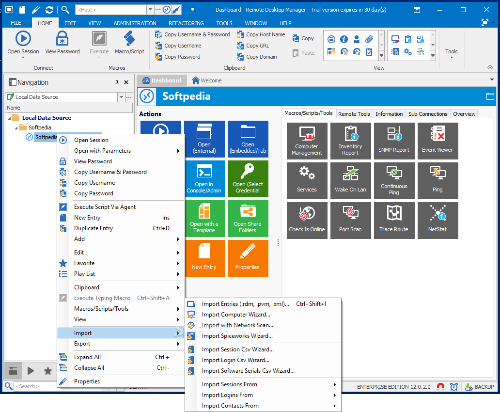The width and height of the screenshot is (500, 412).
Task: Click the orange Properties tile
Action: (x=248, y=258)
